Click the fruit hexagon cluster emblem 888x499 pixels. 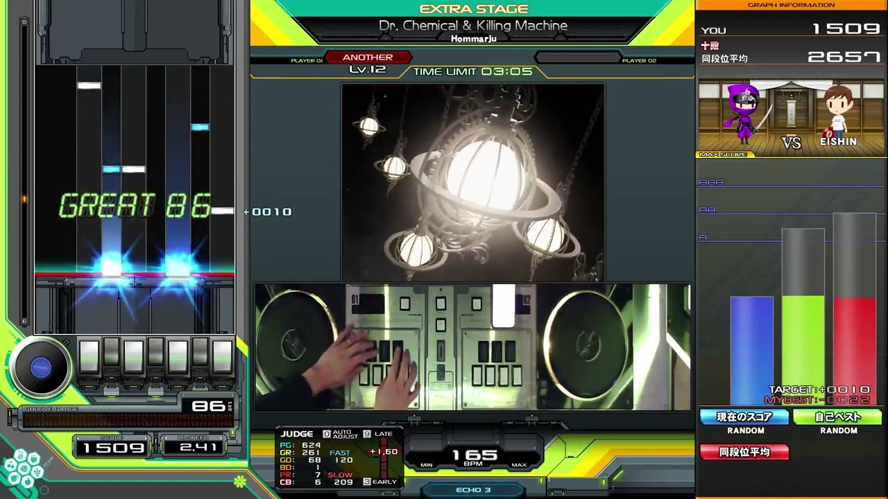pos(24,470)
